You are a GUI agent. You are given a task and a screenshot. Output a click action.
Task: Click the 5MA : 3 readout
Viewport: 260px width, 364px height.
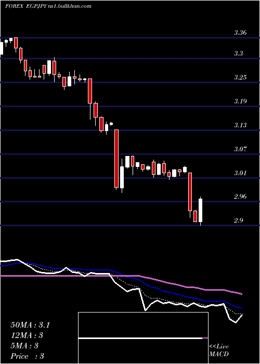click(24, 346)
